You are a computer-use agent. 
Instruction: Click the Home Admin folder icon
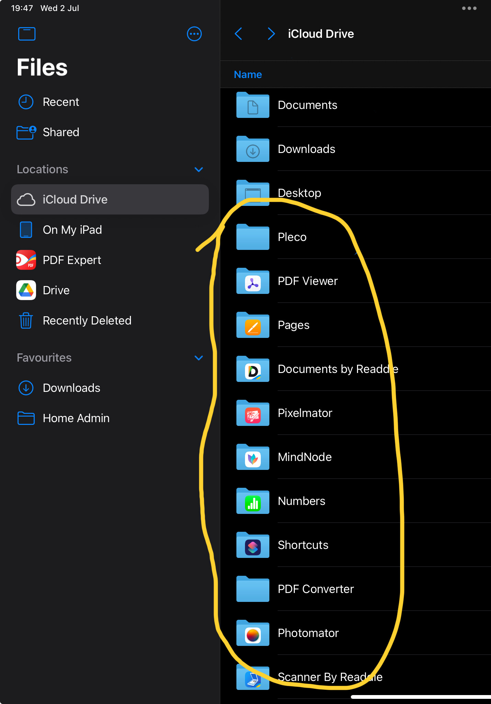point(26,418)
